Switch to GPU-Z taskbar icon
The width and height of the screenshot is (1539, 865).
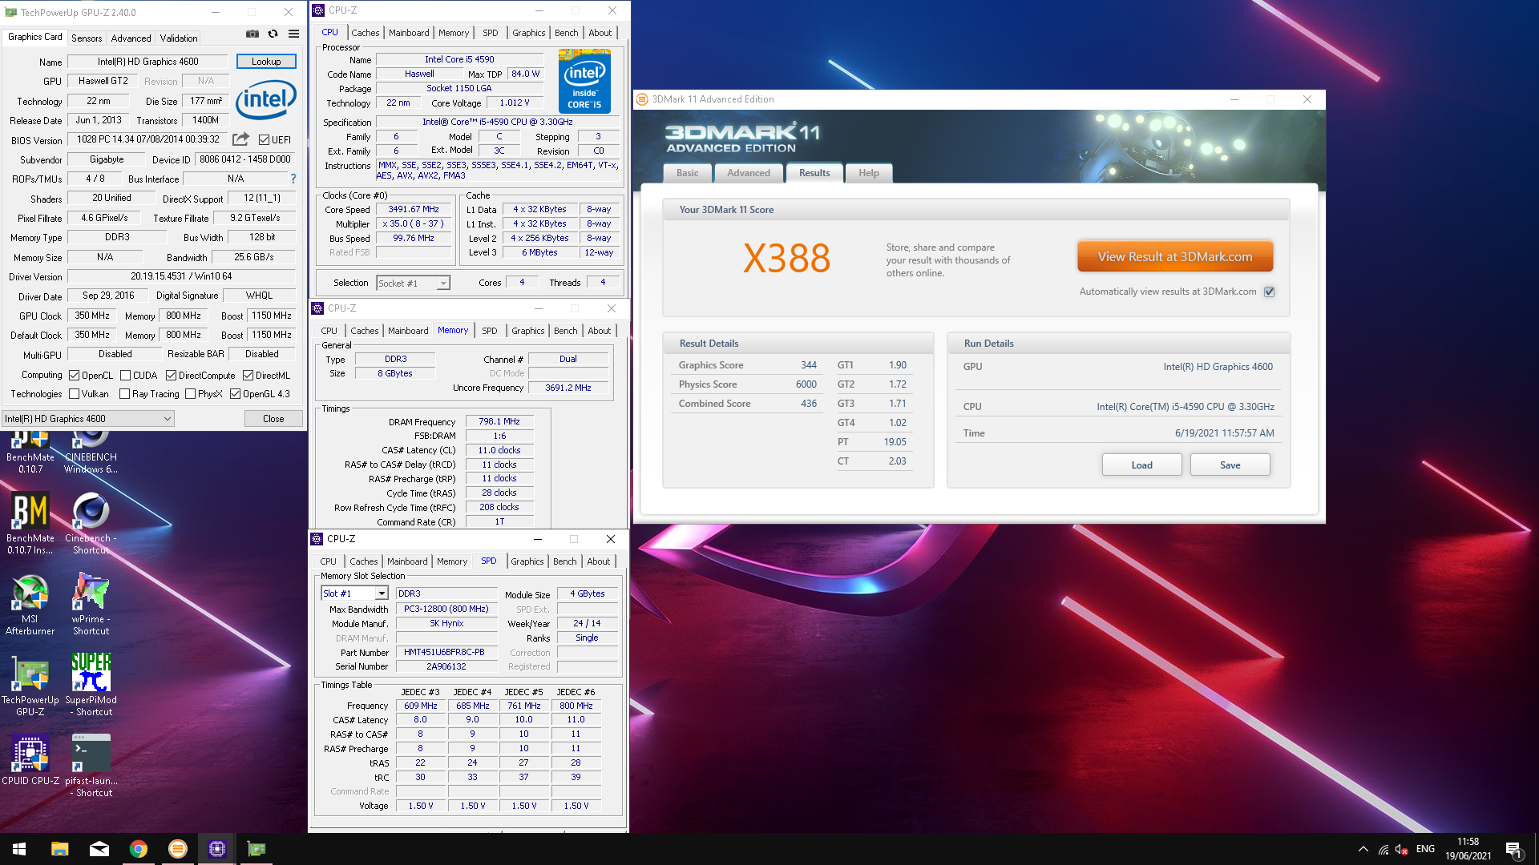click(x=256, y=849)
